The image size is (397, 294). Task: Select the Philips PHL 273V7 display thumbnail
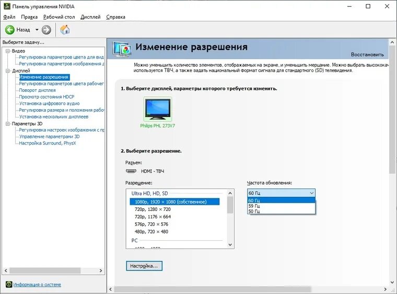[157, 109]
